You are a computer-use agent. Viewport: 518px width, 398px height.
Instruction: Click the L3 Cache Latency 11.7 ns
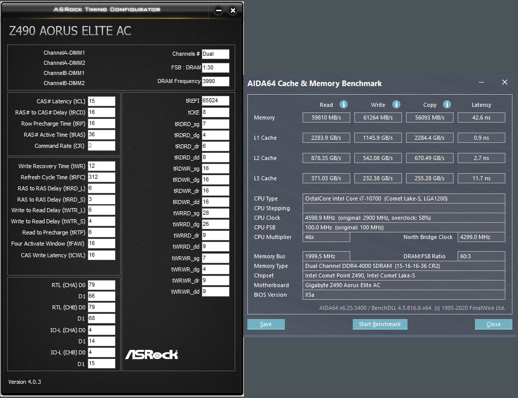[482, 178]
